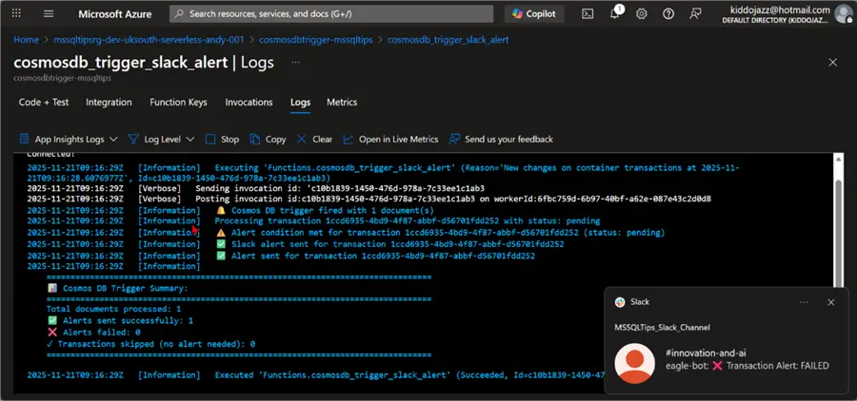Click Send us your feedback

[501, 139]
